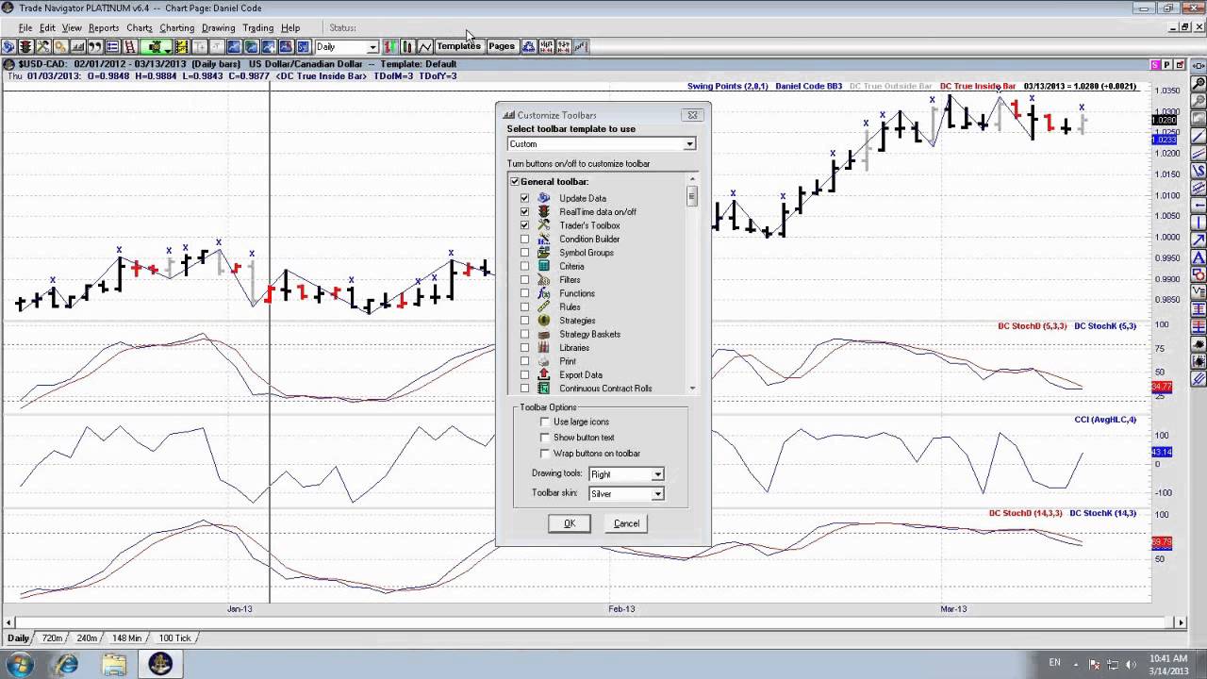Switch to the 720m chart tab
The width and height of the screenshot is (1207, 679).
[x=52, y=638]
